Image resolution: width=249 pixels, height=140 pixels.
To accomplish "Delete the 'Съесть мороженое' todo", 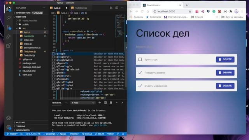I will pos(225,86).
